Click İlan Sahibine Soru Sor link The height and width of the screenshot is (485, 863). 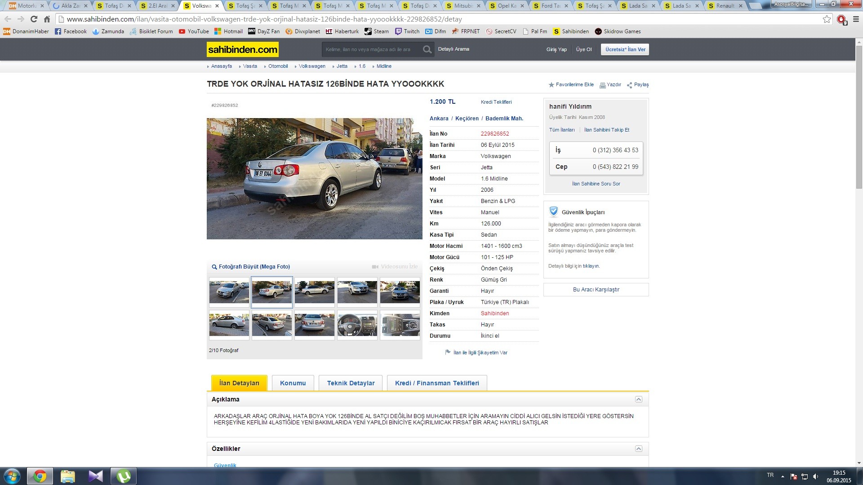point(596,184)
